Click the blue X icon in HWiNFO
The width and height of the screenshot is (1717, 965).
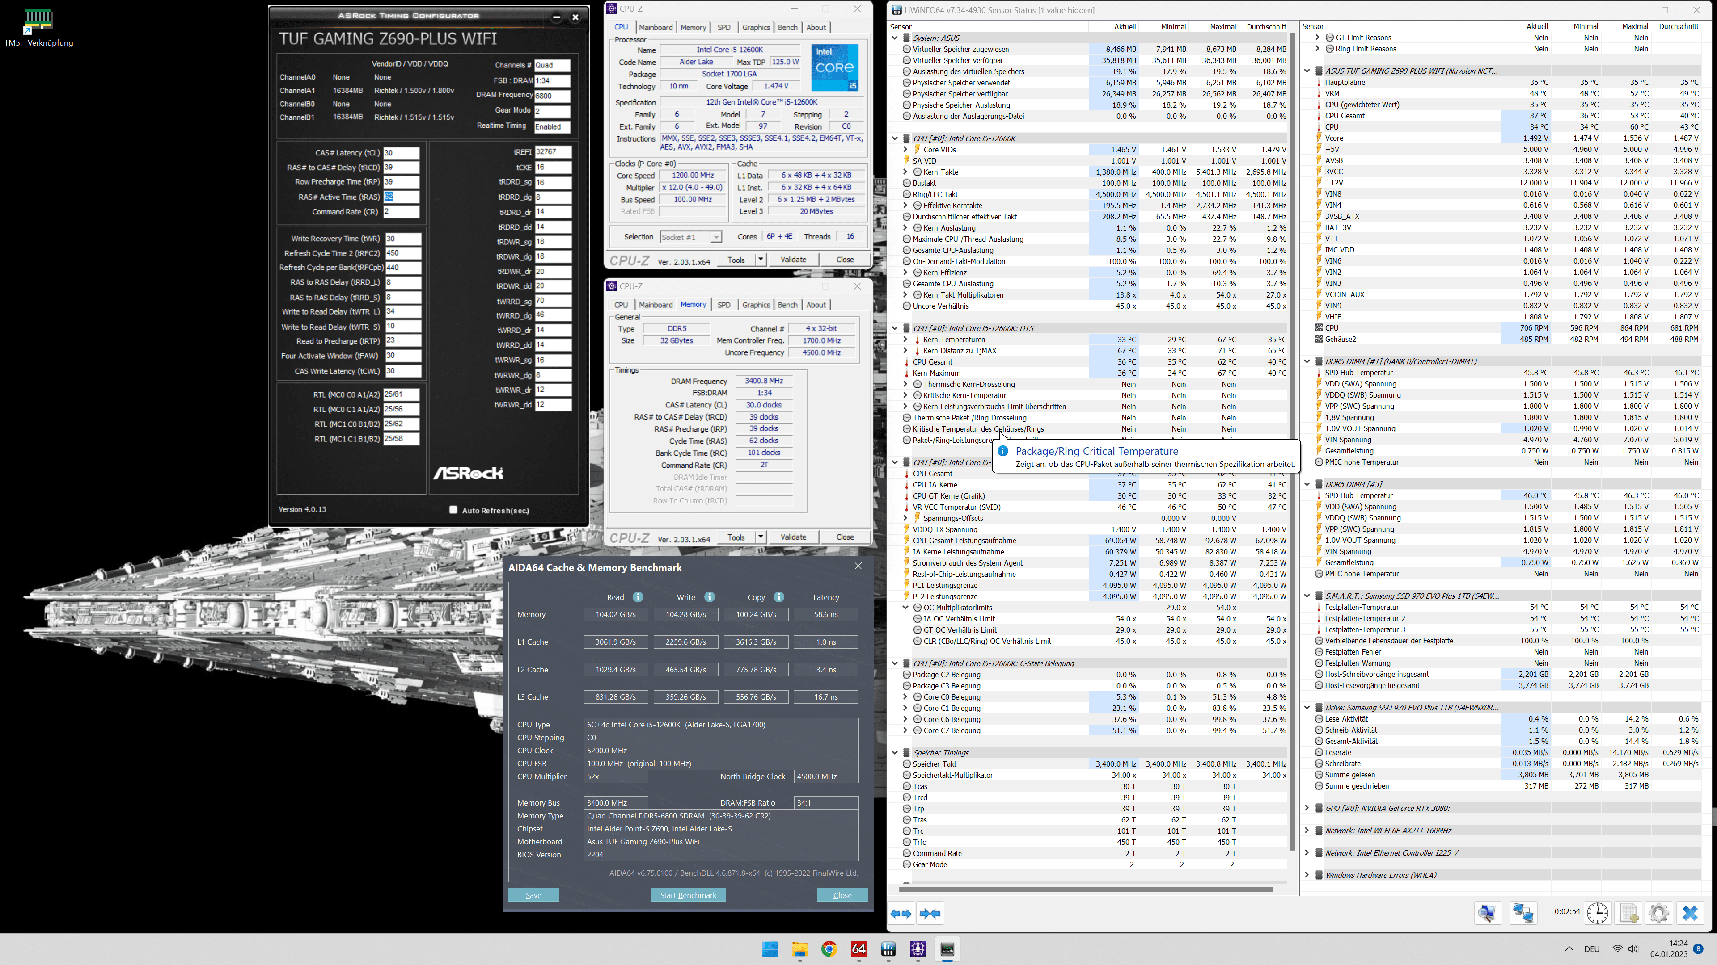(x=1690, y=913)
